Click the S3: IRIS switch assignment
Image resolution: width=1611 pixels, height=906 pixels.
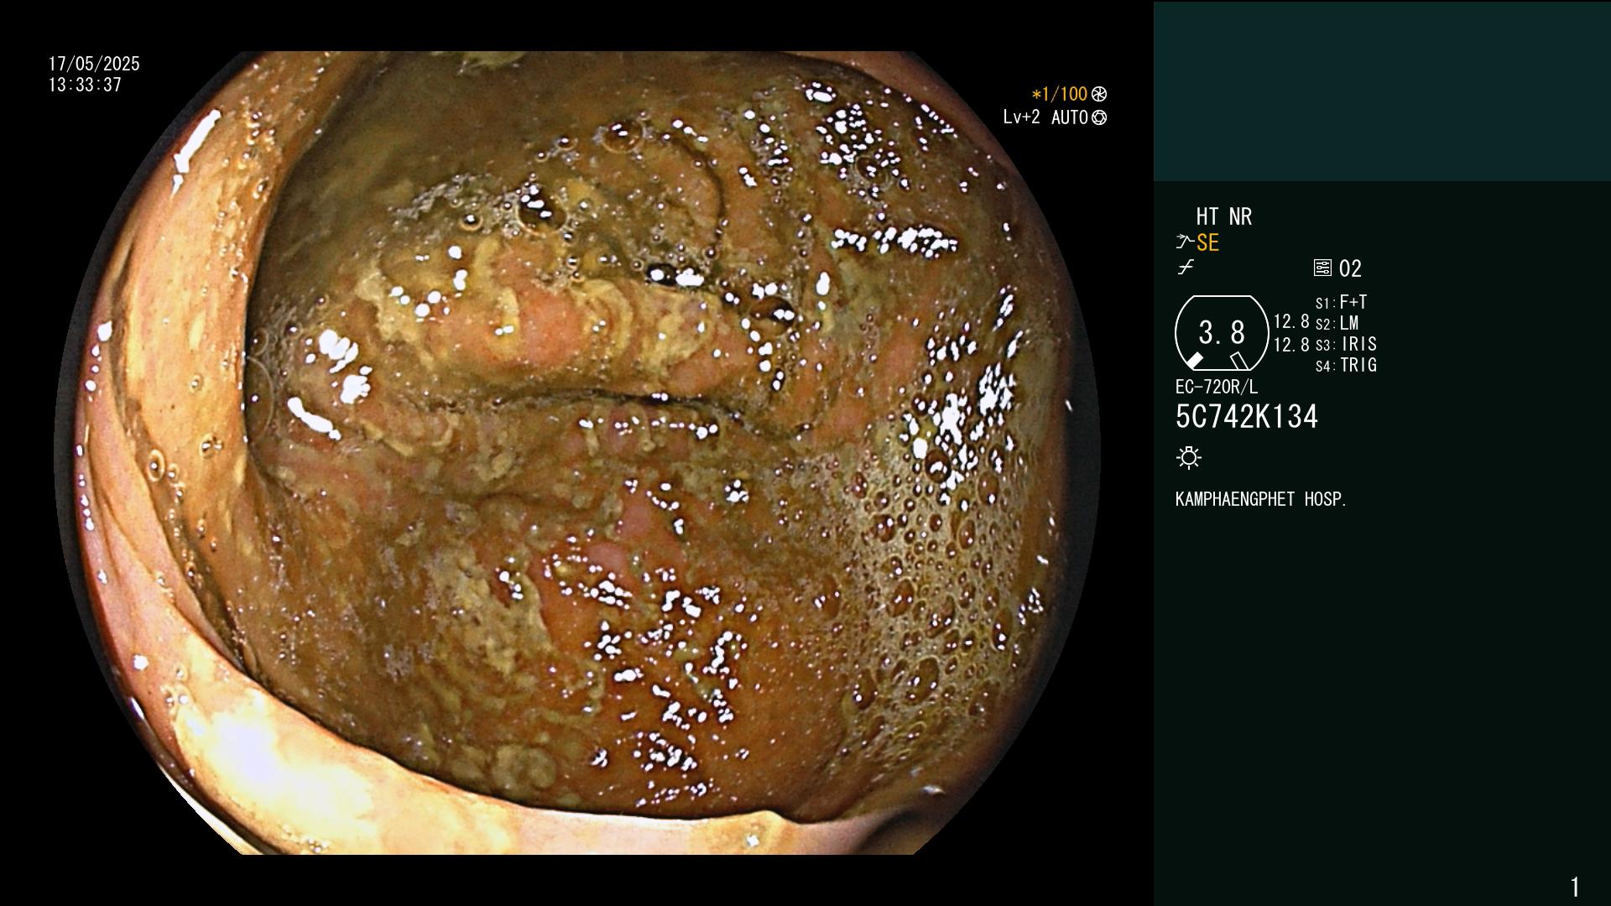pyautogui.click(x=1346, y=344)
